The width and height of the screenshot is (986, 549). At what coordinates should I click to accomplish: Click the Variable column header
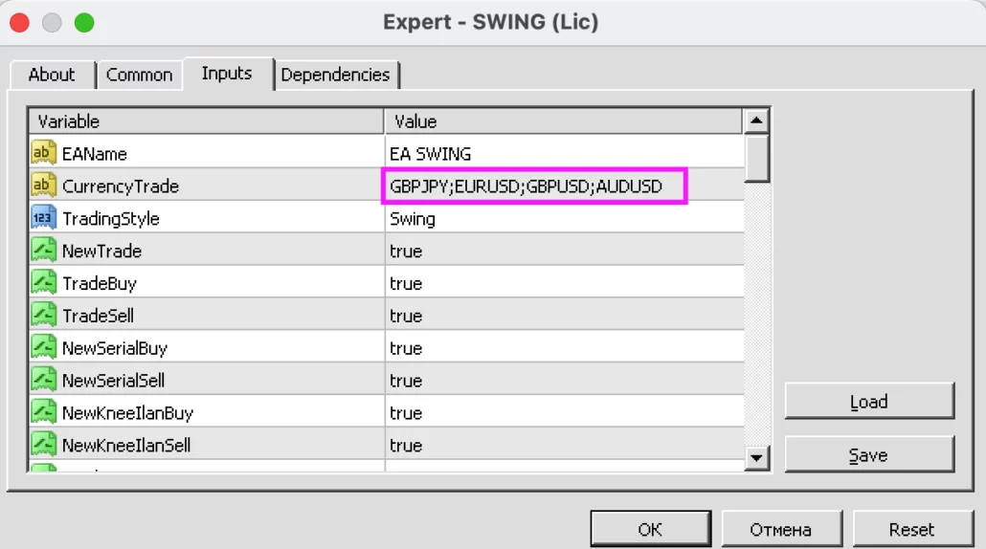point(206,121)
